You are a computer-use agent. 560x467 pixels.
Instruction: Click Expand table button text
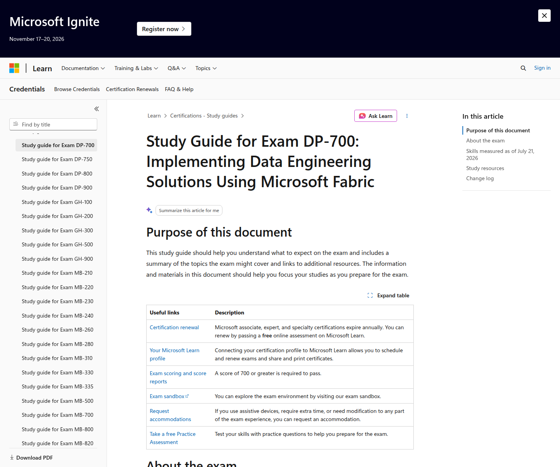click(x=393, y=295)
